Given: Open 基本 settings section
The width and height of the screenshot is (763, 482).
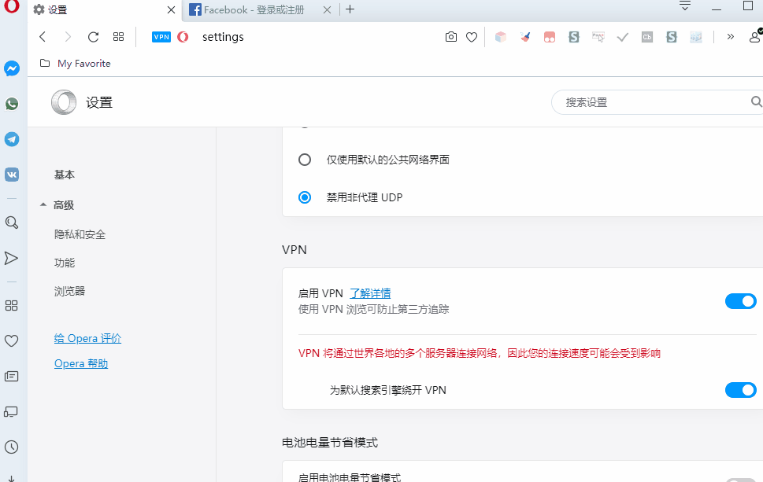Looking at the screenshot, I should [65, 175].
